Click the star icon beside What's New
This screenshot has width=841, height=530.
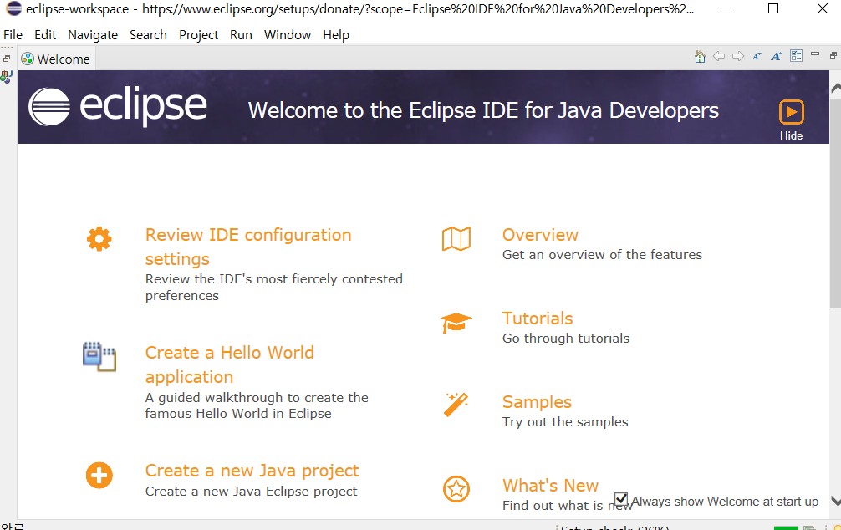pyautogui.click(x=456, y=489)
